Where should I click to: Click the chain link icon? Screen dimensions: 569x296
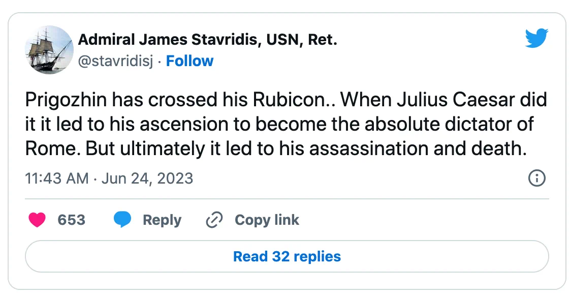214,220
